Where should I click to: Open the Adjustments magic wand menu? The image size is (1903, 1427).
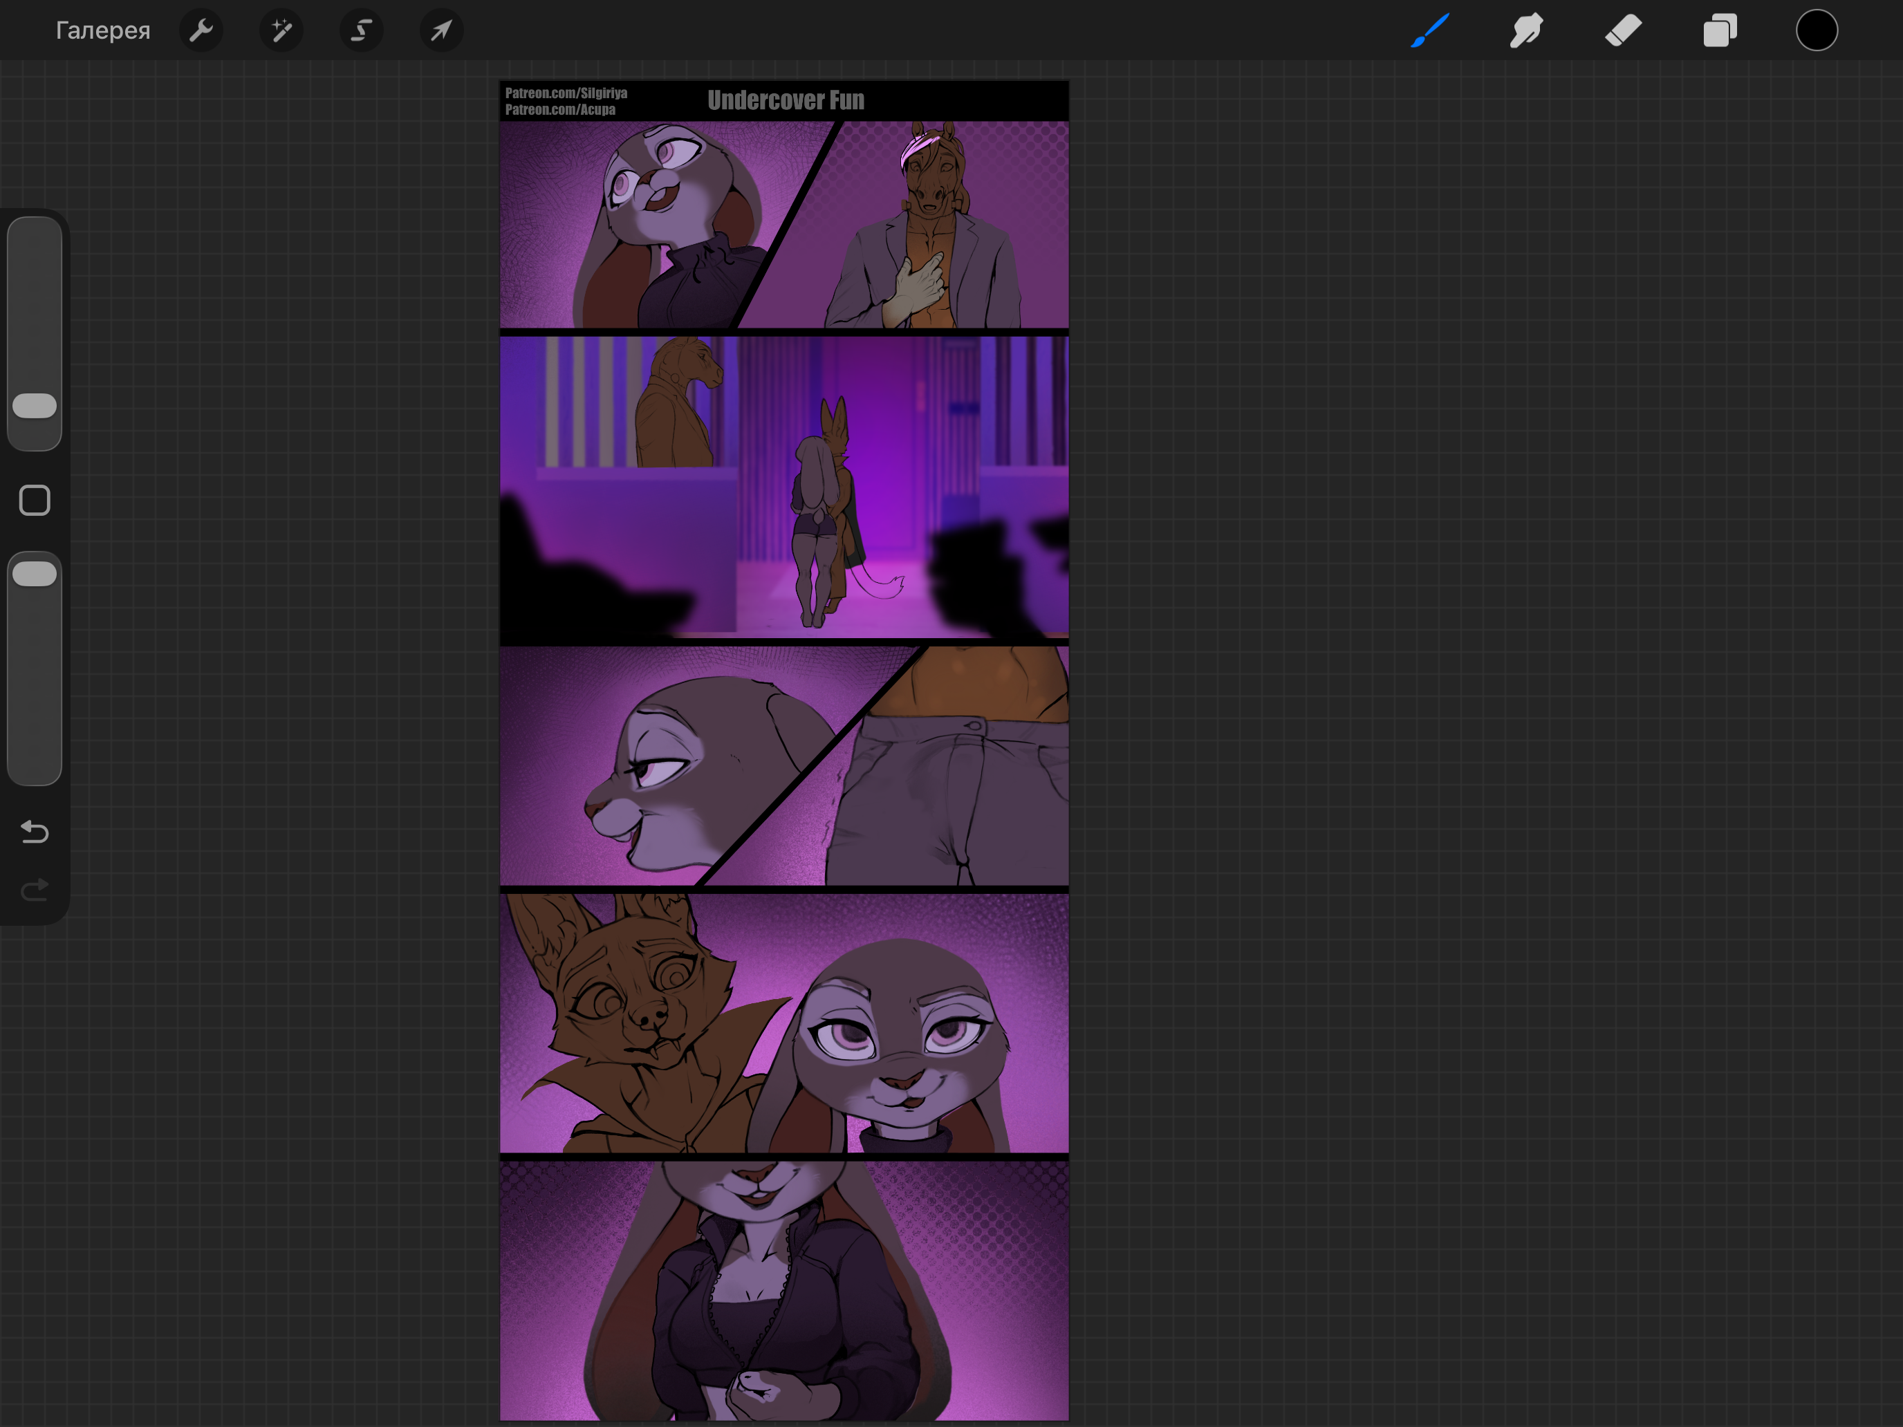coord(281,31)
